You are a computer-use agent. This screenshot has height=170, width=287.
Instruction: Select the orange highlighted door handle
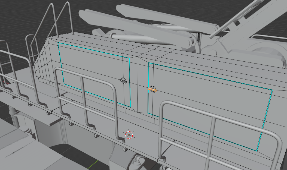tap(152, 89)
